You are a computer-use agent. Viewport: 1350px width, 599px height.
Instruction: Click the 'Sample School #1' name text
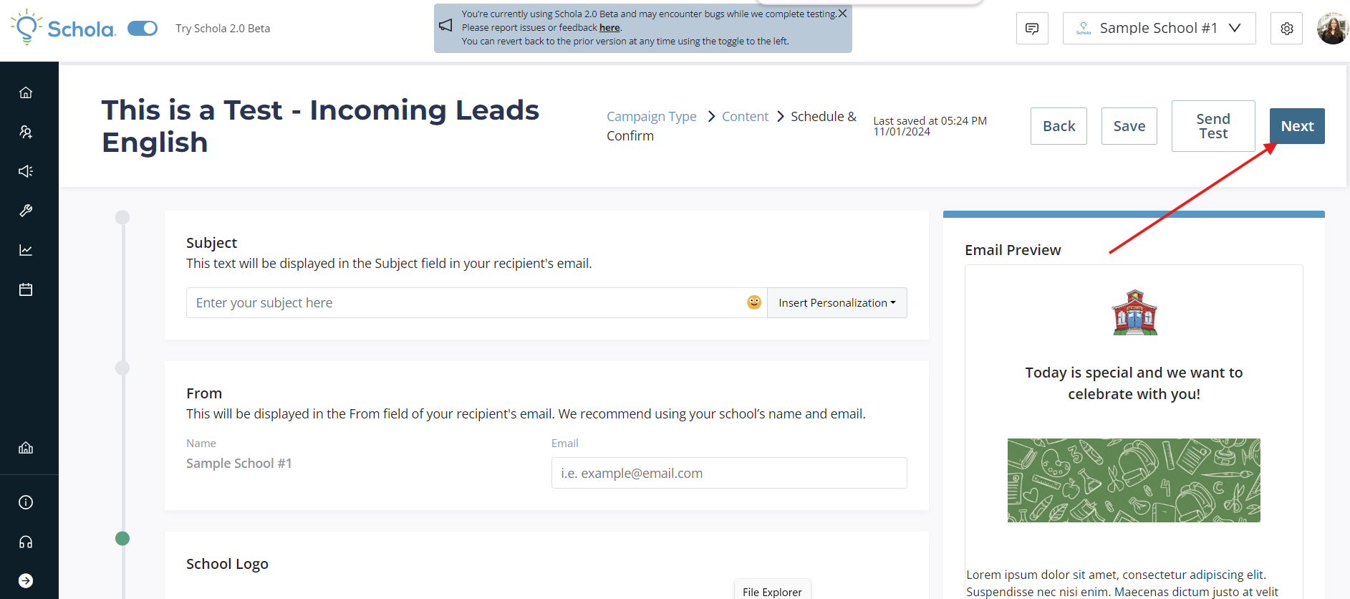click(238, 464)
